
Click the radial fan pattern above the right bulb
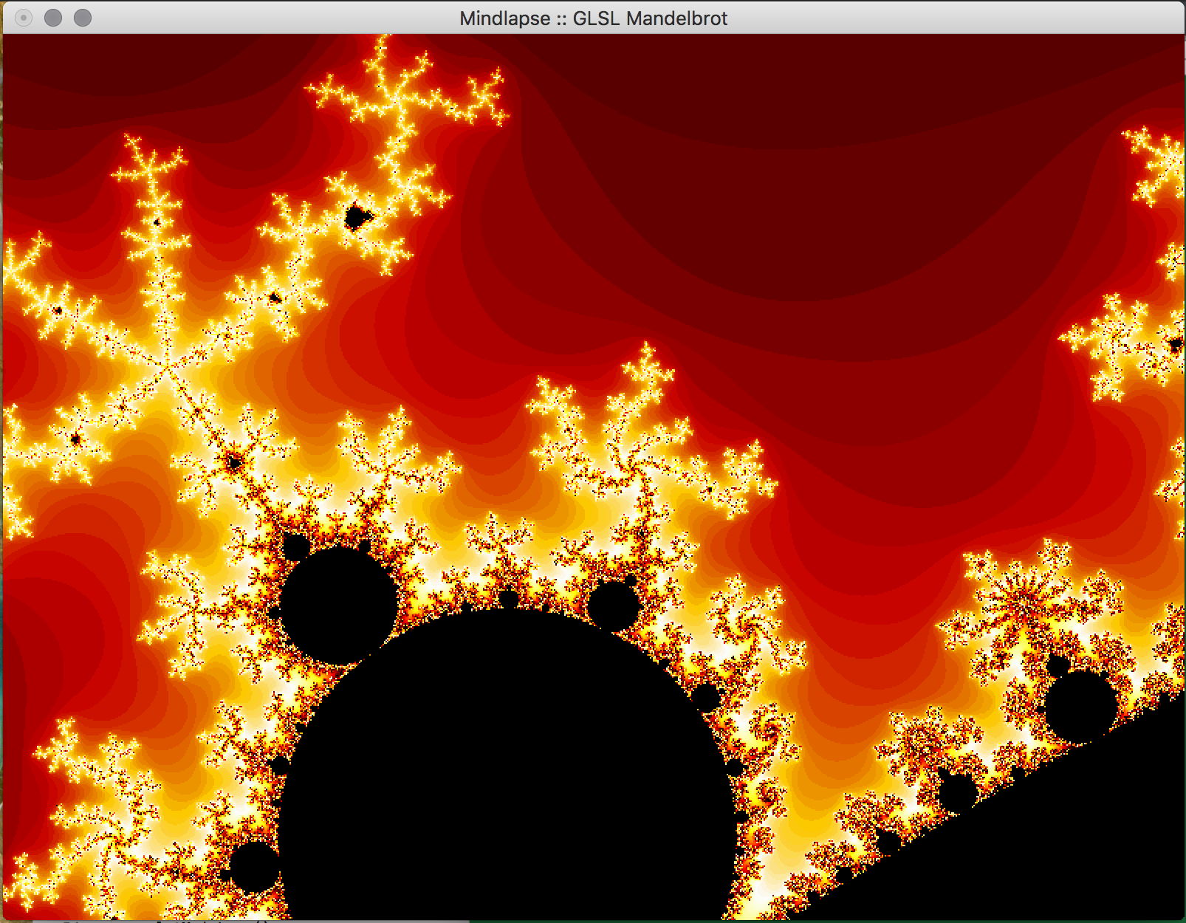coord(1026,591)
